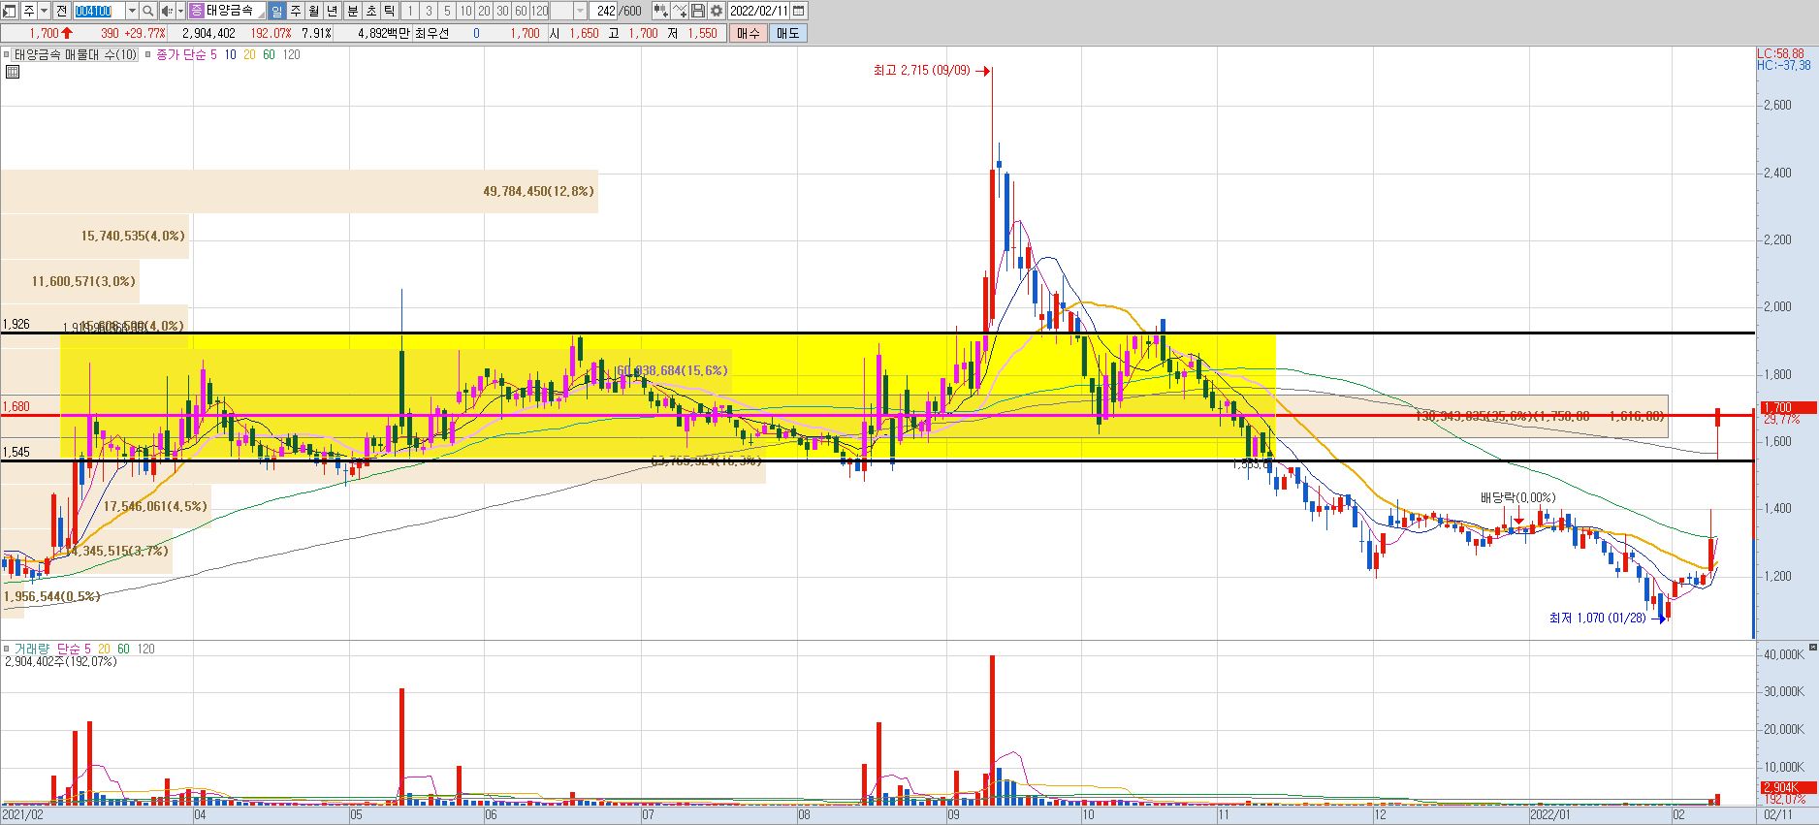Click the 1,926 horizontal line label
This screenshot has width=1819, height=825.
pos(16,325)
